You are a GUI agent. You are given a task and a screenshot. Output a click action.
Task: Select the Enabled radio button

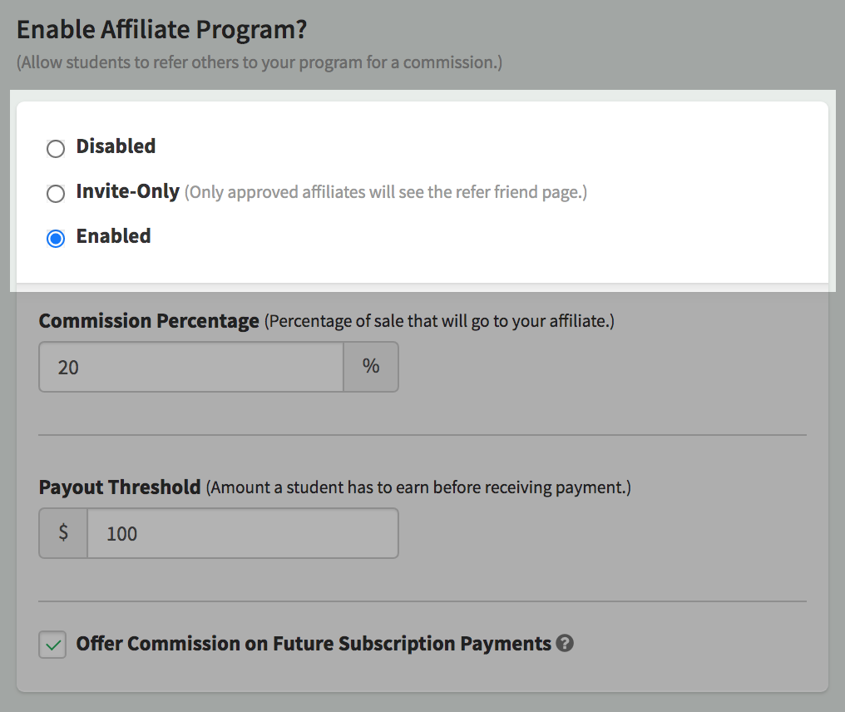(56, 238)
